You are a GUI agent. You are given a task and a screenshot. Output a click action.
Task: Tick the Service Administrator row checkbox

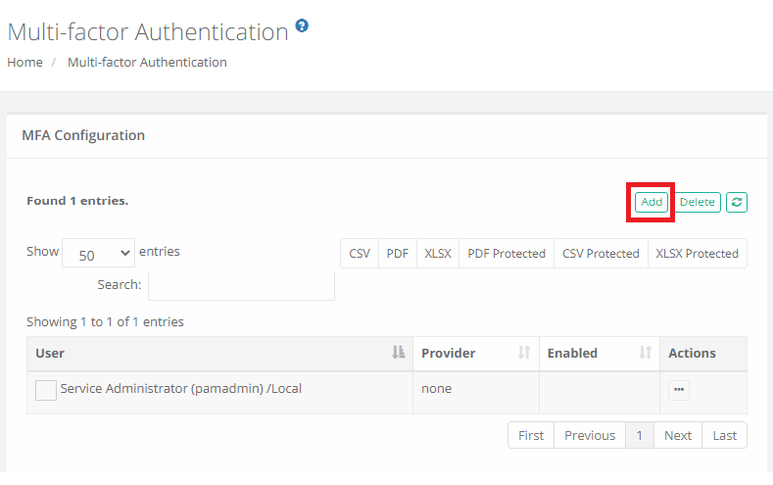[46, 390]
